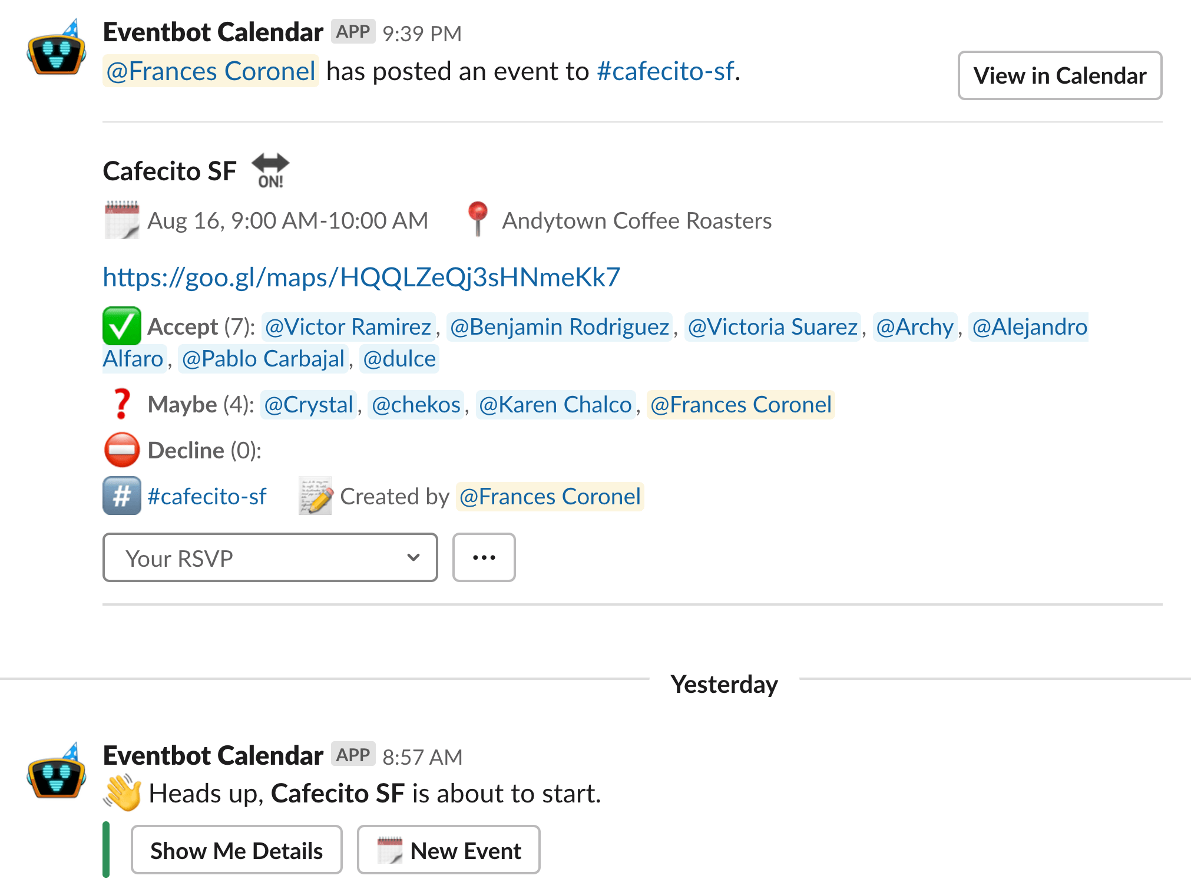Click the red no-entry Decline icon
Viewport: 1191px width, 892px height.
click(x=121, y=450)
